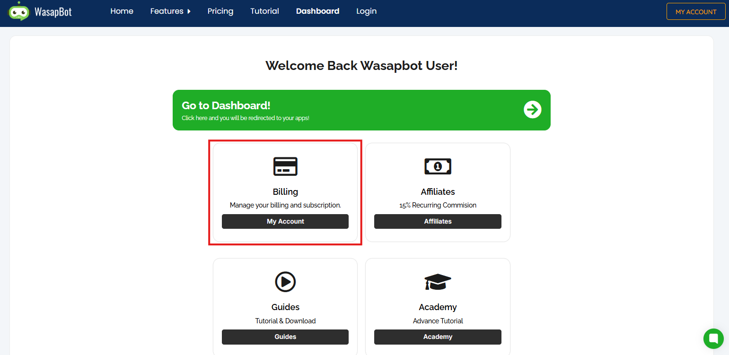Viewport: 729px width, 355px height.
Task: Click the green arrow circle icon
Action: pyautogui.click(x=532, y=110)
